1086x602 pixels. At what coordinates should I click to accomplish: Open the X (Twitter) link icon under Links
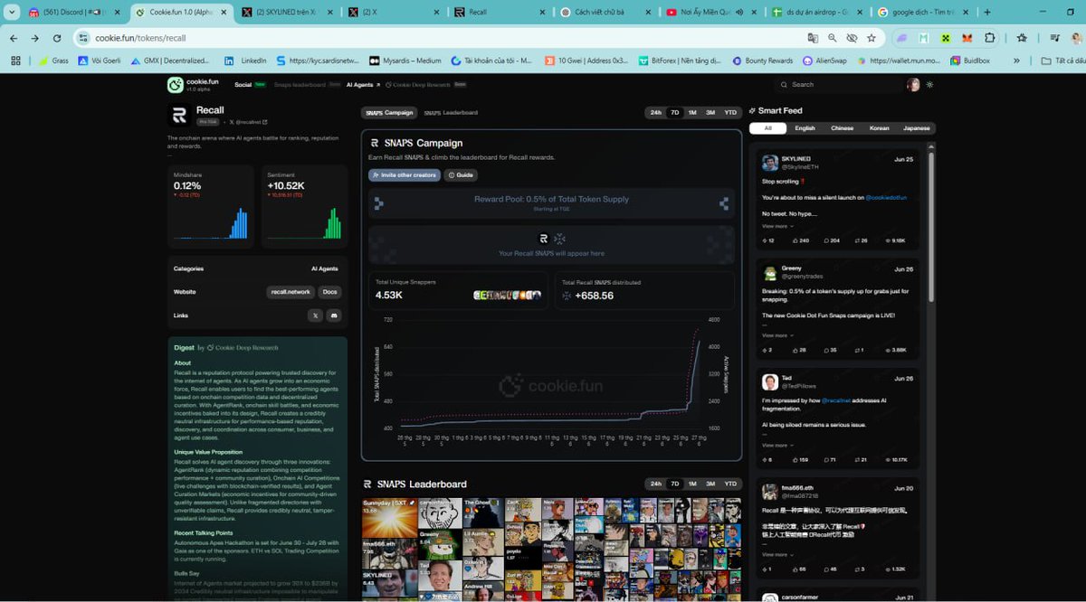click(314, 315)
